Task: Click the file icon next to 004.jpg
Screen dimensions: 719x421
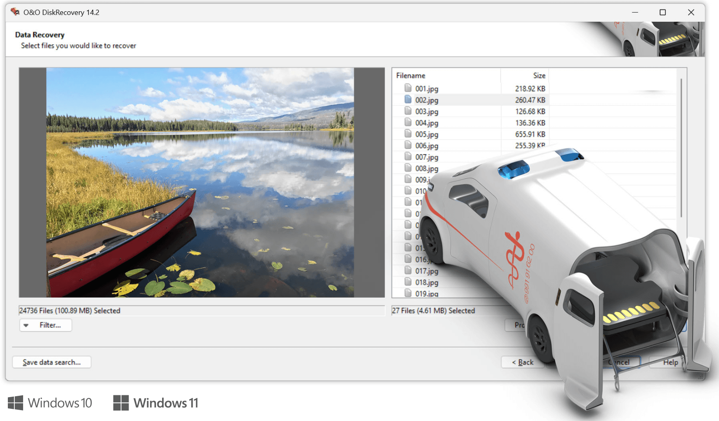Action: click(408, 122)
